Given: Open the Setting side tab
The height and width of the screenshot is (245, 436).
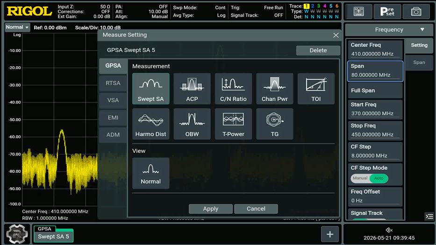Looking at the screenshot, I should (419, 45).
